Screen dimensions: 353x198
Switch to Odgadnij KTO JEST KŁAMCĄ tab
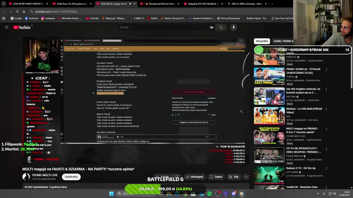[204, 4]
